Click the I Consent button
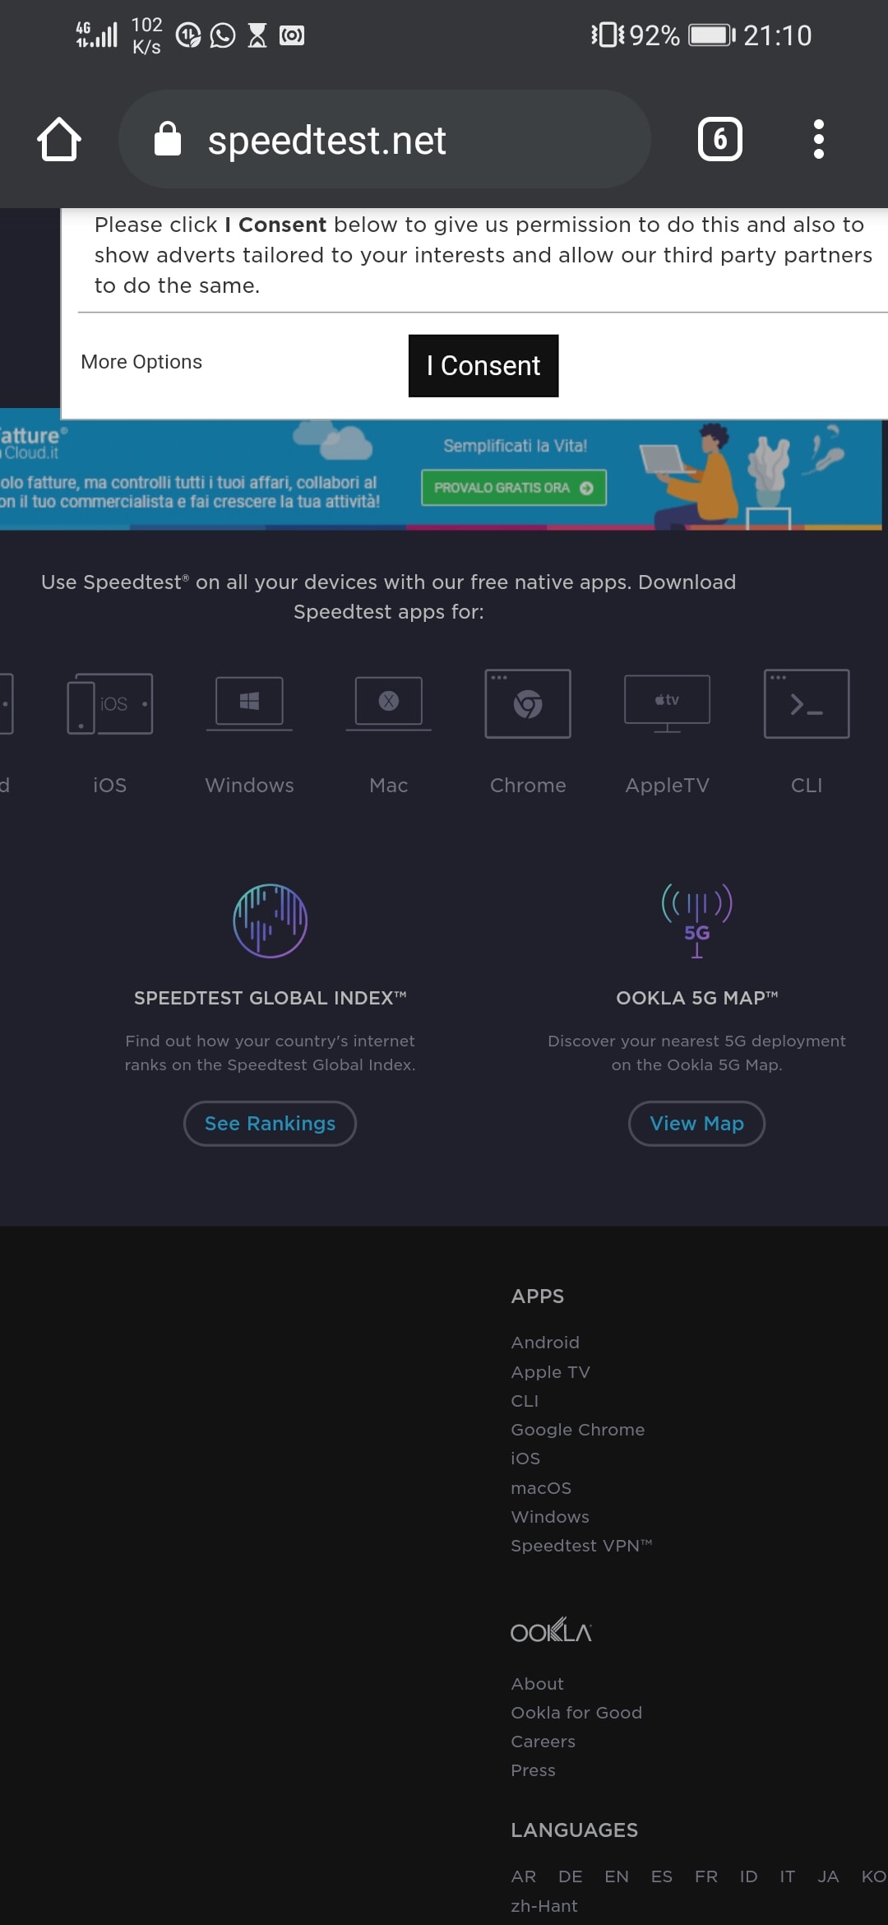Image resolution: width=888 pixels, height=1925 pixels. [x=483, y=365]
